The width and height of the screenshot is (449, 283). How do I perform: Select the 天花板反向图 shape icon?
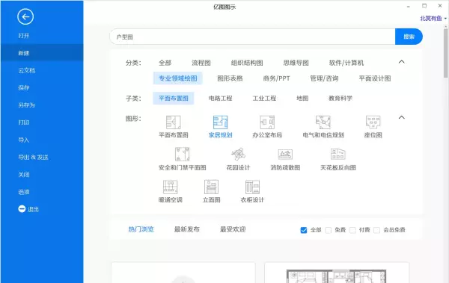click(338, 155)
